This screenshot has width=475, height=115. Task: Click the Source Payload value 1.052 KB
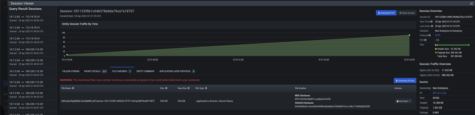437,108
